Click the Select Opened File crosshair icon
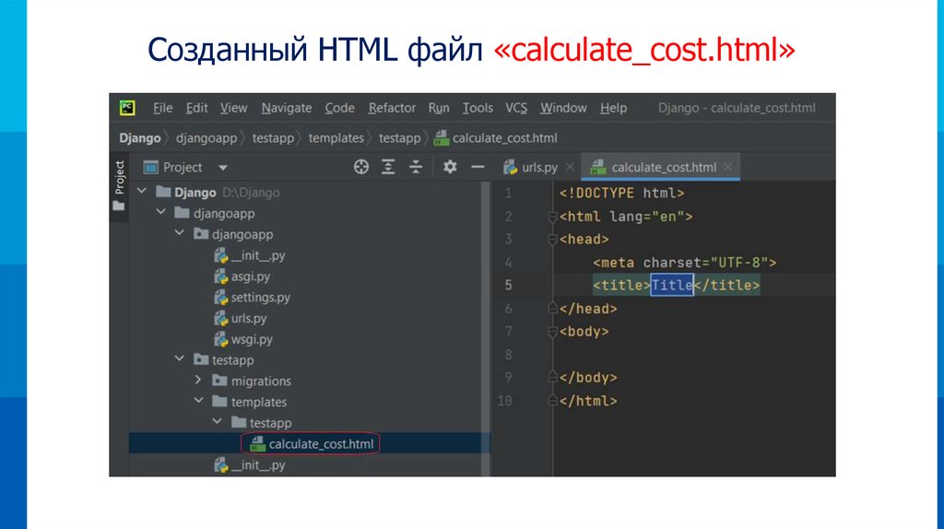 pos(360,167)
